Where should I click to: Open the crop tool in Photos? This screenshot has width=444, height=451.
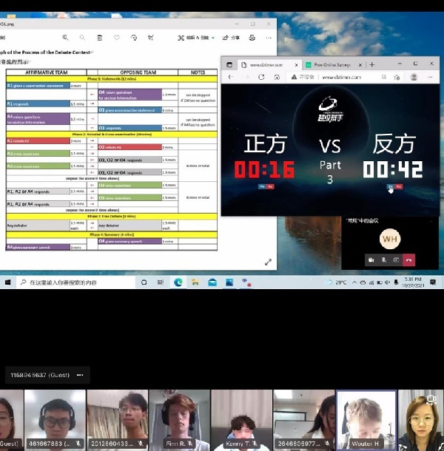[x=150, y=37]
